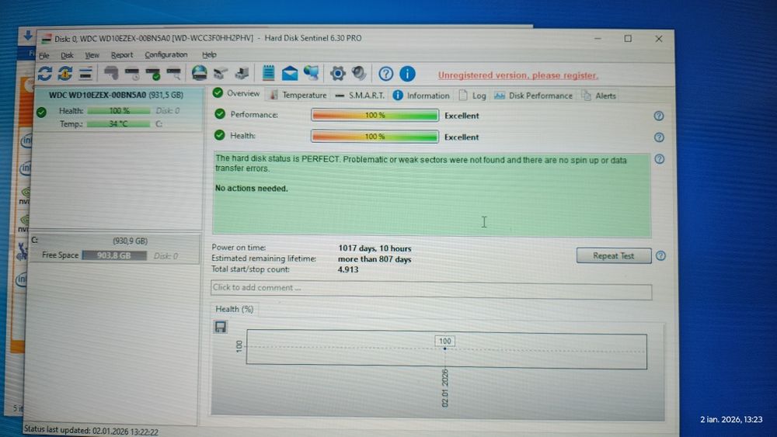Click green check icon beside Performance label
This screenshot has width=777, height=437.
(220, 114)
